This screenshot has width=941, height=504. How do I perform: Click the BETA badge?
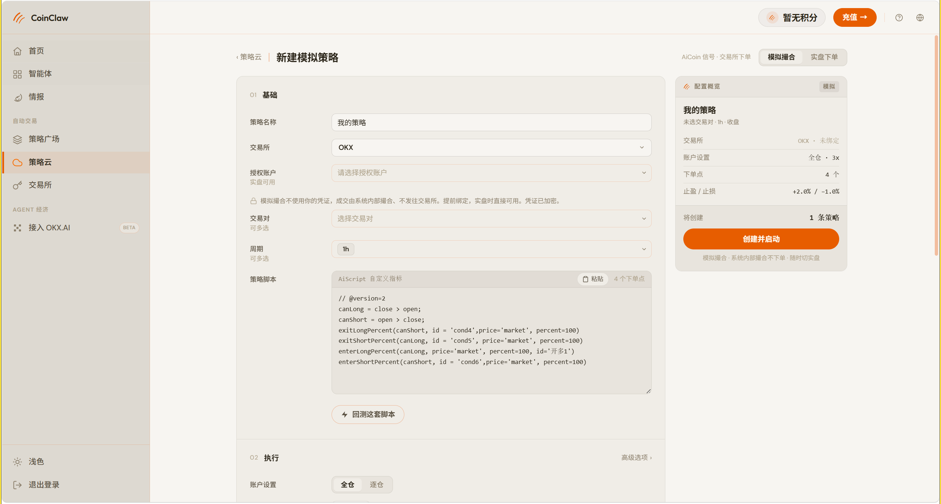click(129, 228)
